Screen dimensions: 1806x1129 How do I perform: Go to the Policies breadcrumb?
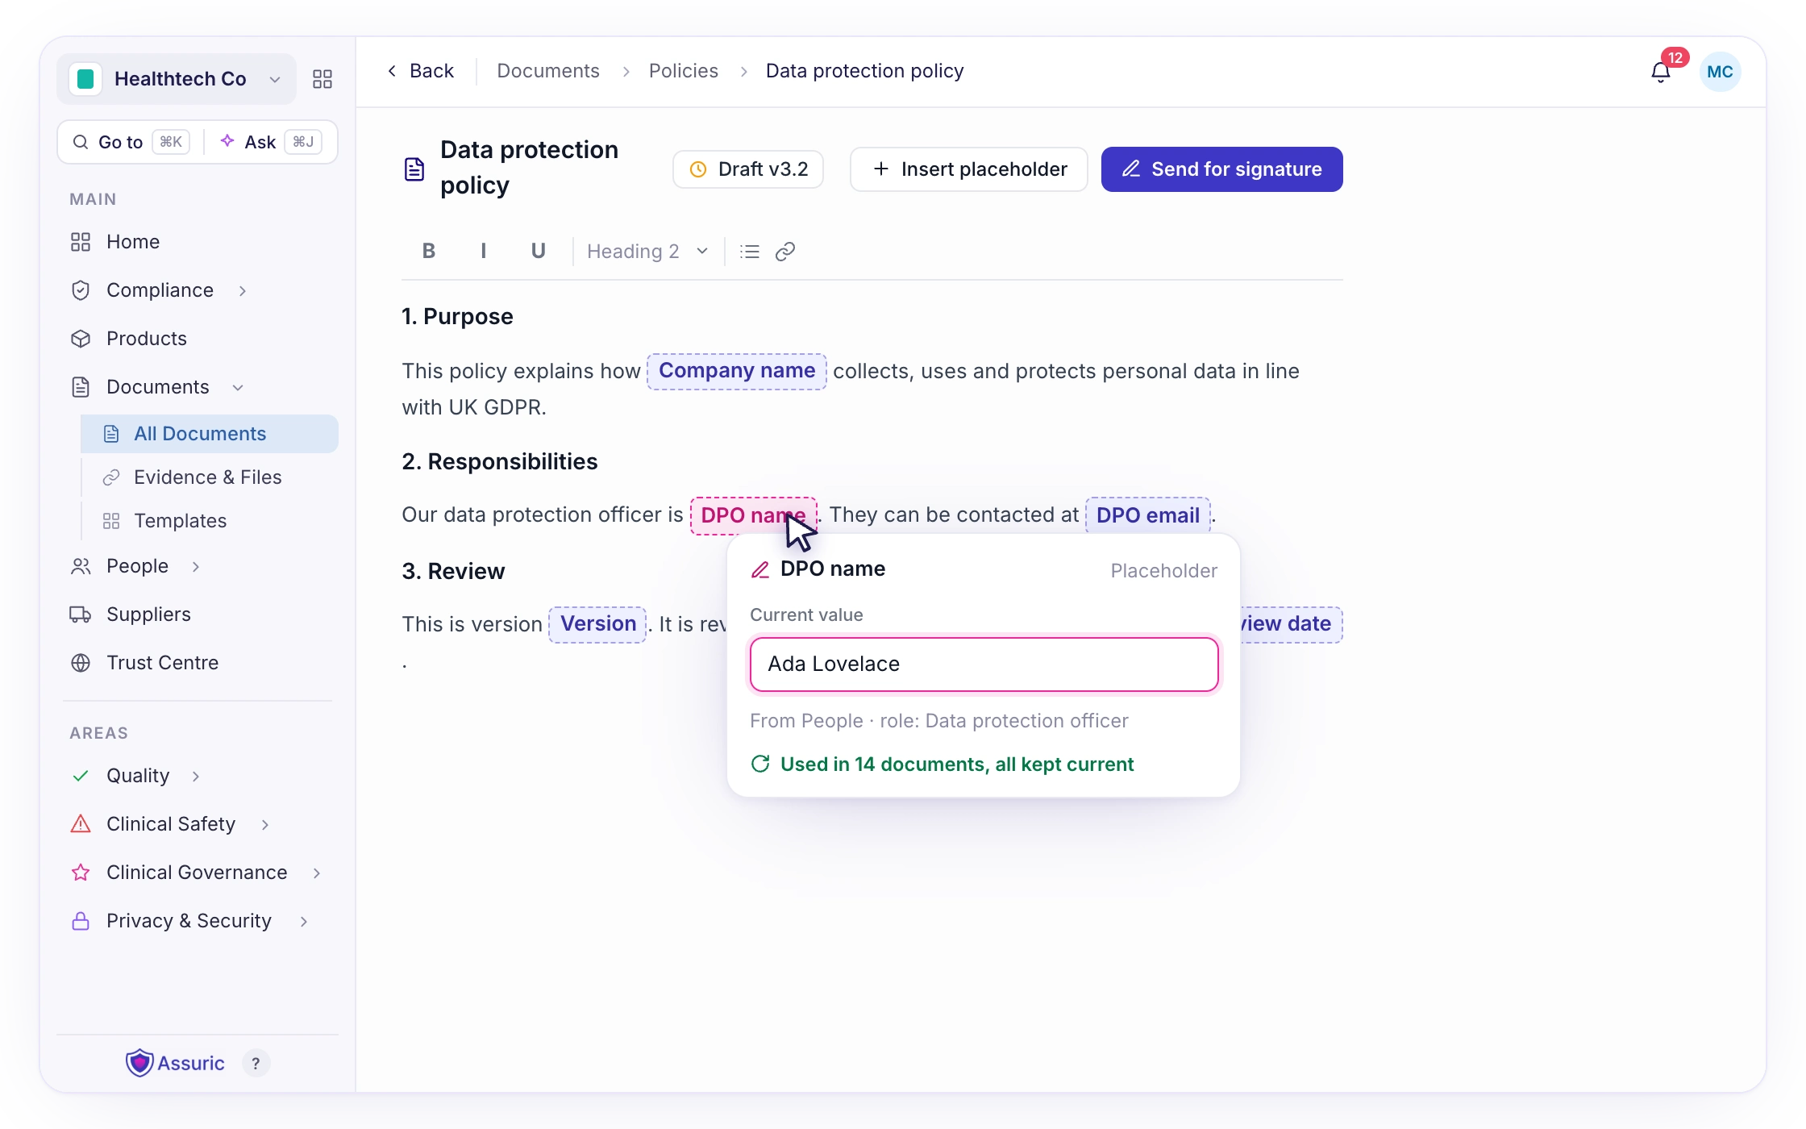[683, 71]
